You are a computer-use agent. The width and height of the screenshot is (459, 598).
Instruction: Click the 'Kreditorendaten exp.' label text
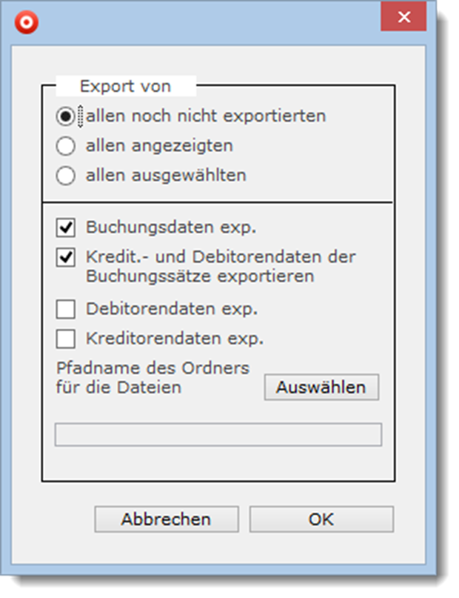coord(175,339)
